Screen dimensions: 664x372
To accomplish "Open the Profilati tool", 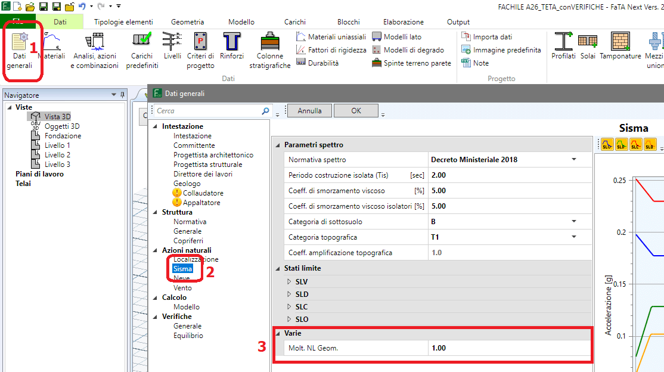I will pos(563,46).
